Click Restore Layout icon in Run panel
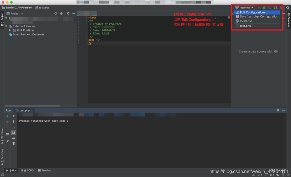Viewport: 291px width, 177px height. (x=8, y=134)
